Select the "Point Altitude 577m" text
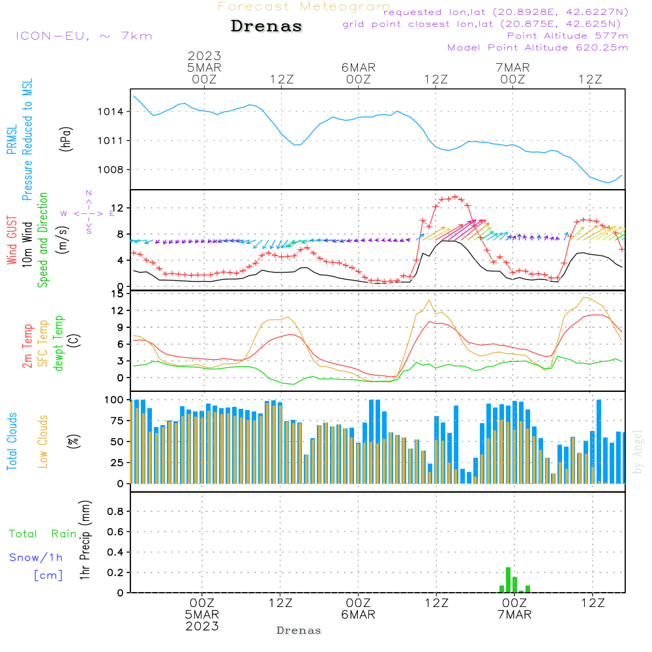The image size is (652, 652). click(x=568, y=36)
